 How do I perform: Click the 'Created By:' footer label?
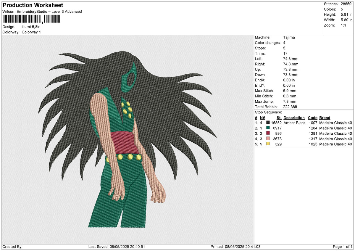click(x=12, y=247)
